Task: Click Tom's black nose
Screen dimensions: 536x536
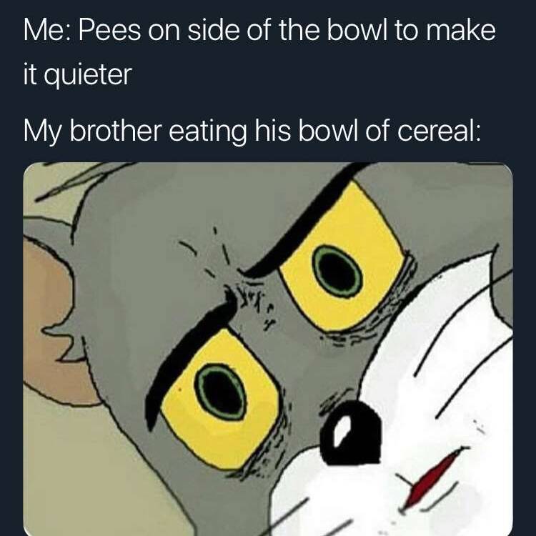Action: click(x=352, y=432)
